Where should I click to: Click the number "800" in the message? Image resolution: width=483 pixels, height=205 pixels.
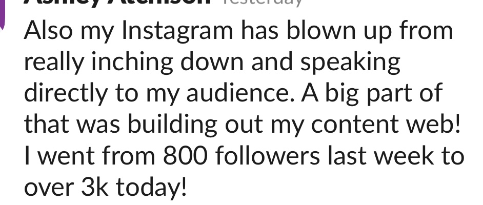click(185, 156)
